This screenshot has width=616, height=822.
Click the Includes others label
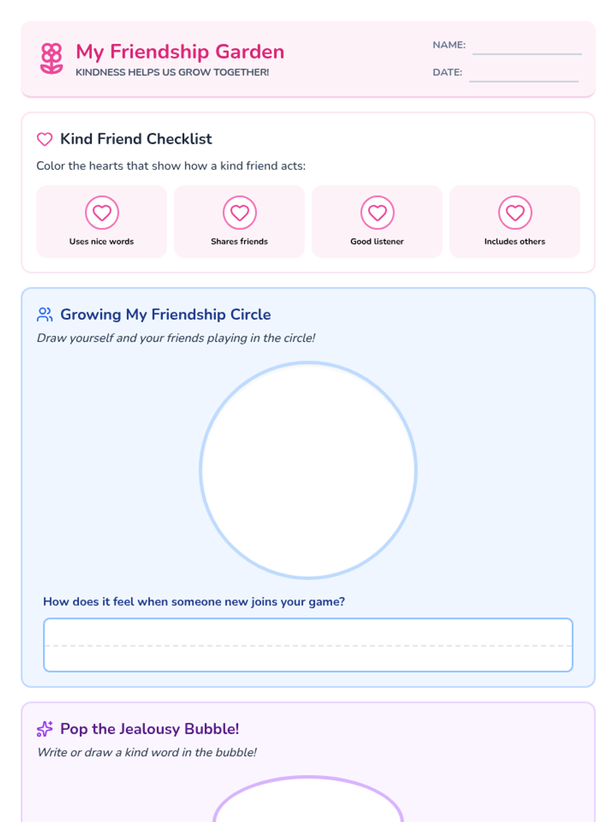click(515, 241)
